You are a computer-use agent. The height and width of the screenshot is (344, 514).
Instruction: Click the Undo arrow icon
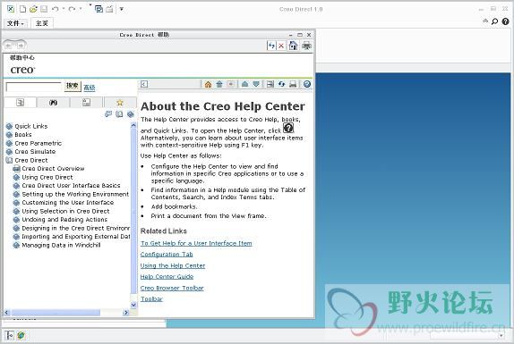click(x=56, y=9)
